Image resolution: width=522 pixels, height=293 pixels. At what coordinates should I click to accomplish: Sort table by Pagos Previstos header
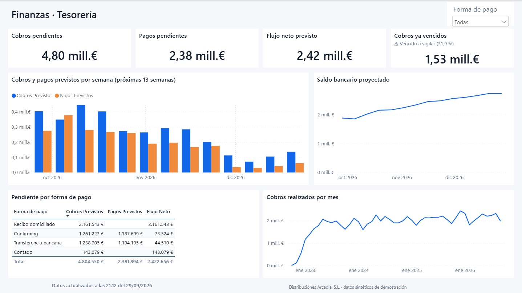[x=125, y=212]
